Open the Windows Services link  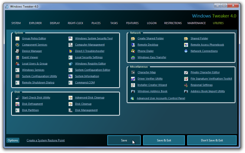tap(33, 70)
